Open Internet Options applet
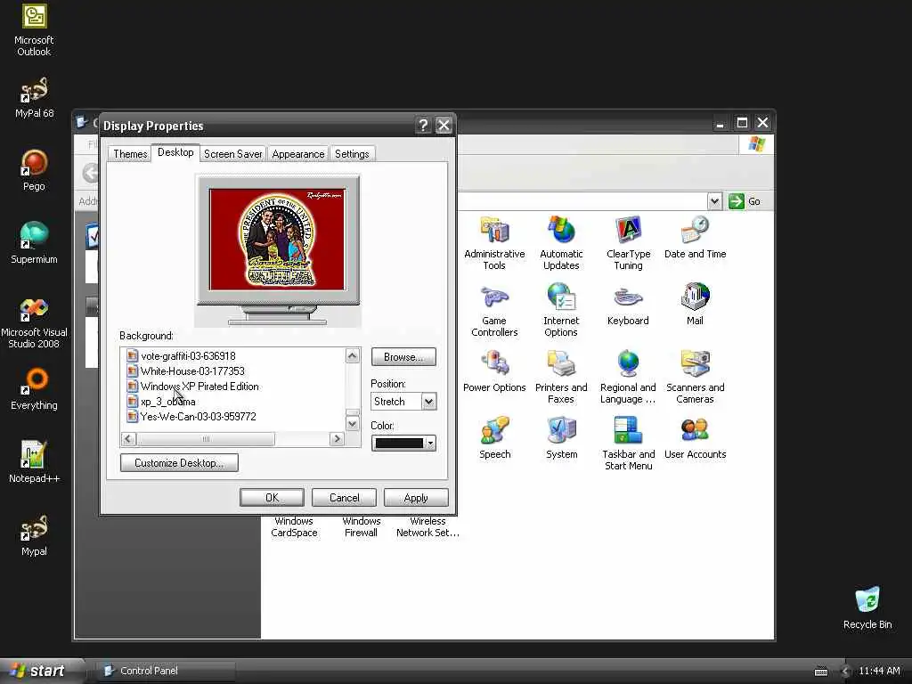 point(561,309)
